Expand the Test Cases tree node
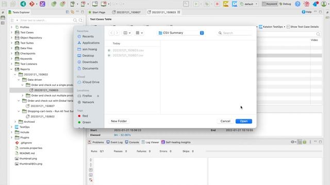The height and width of the screenshot is (185, 330). (11, 32)
